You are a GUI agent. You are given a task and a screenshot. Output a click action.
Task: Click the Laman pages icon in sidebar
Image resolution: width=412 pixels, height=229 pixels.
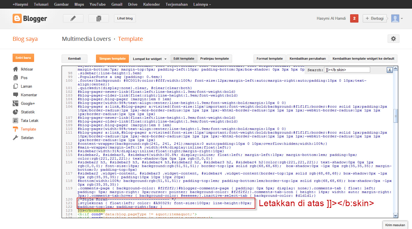click(15, 86)
